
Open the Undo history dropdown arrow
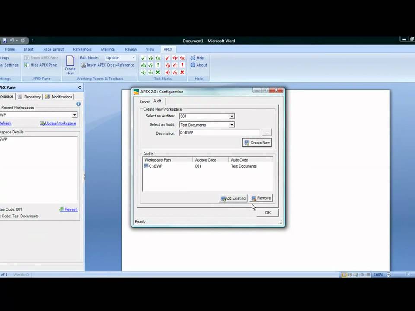point(17,41)
